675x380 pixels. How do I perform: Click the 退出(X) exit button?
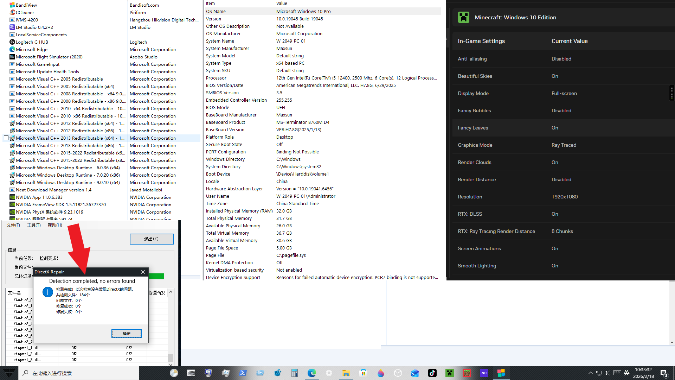pos(152,239)
